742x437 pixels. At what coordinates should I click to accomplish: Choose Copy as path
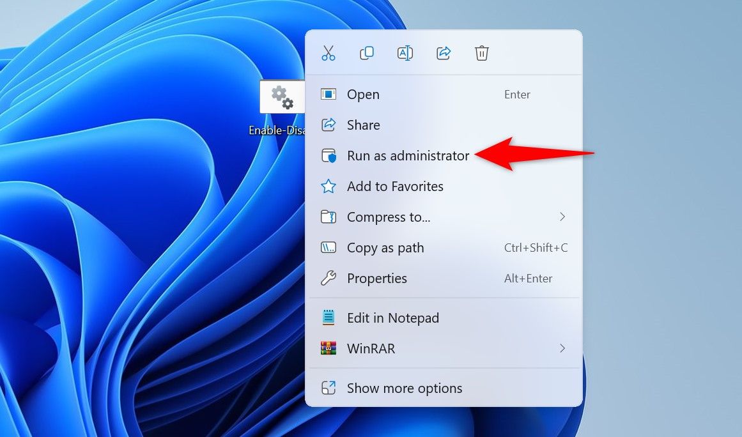(x=444, y=248)
